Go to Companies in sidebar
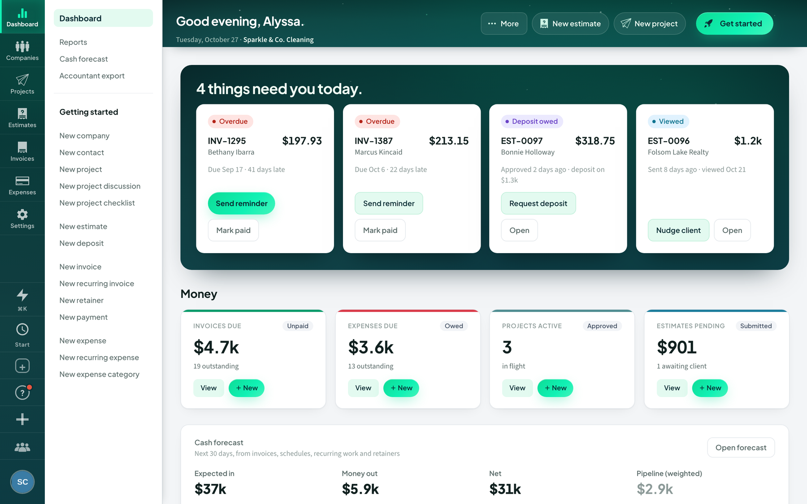The height and width of the screenshot is (504, 807). 22,50
